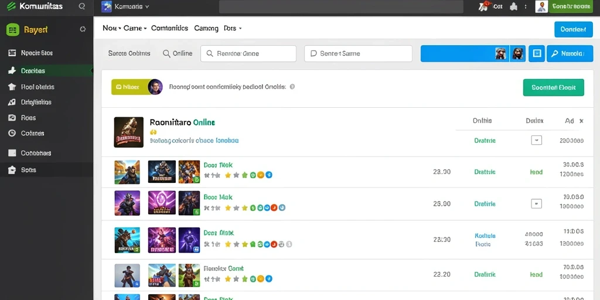The image size is (600, 300).
Task: Click the bell-shaped icon in top bar
Action: point(514,6)
